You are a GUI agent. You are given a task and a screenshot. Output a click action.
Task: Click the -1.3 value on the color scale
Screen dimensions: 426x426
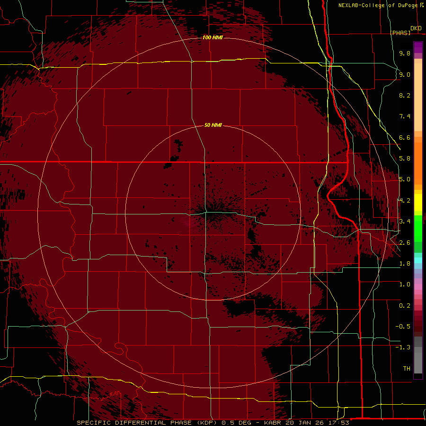403,347
